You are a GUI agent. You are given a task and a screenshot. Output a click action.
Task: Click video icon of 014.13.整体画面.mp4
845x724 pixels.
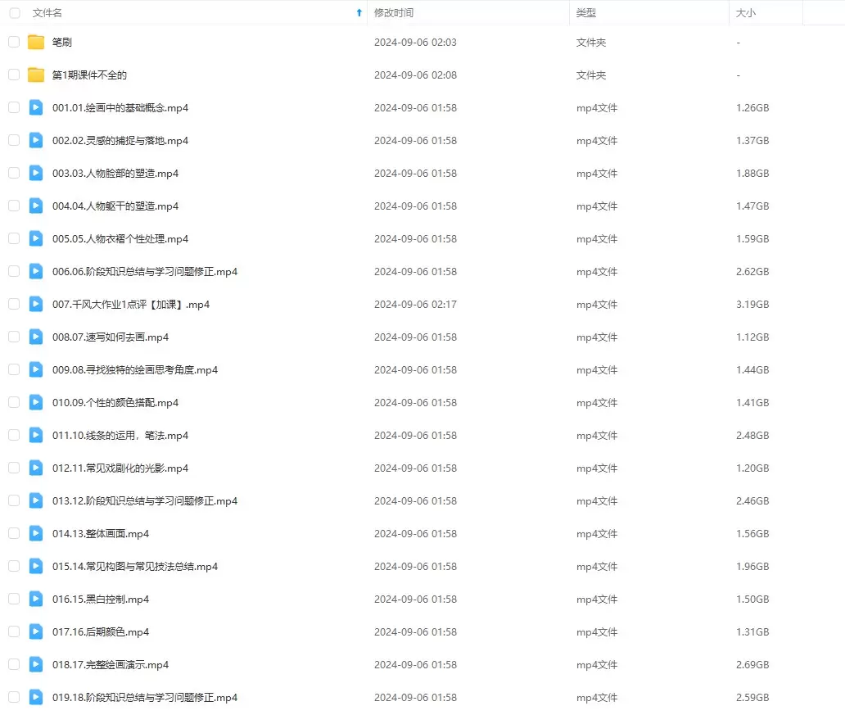click(36, 534)
